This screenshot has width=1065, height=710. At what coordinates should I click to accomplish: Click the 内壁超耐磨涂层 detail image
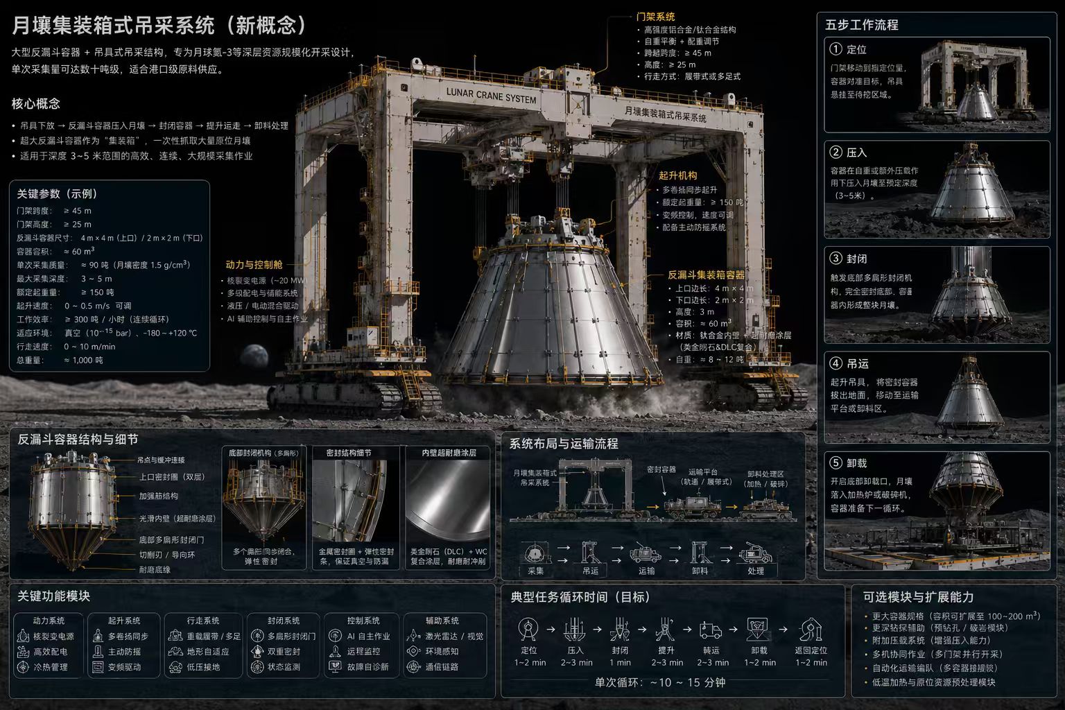(447, 501)
